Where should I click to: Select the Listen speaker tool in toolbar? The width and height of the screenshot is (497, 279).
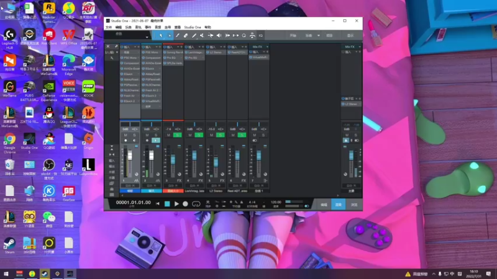[x=219, y=35]
